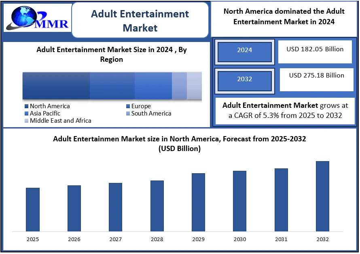This screenshot has width=360, height=254.
Task: Select the 2030 forecast bar
Action: point(239,201)
